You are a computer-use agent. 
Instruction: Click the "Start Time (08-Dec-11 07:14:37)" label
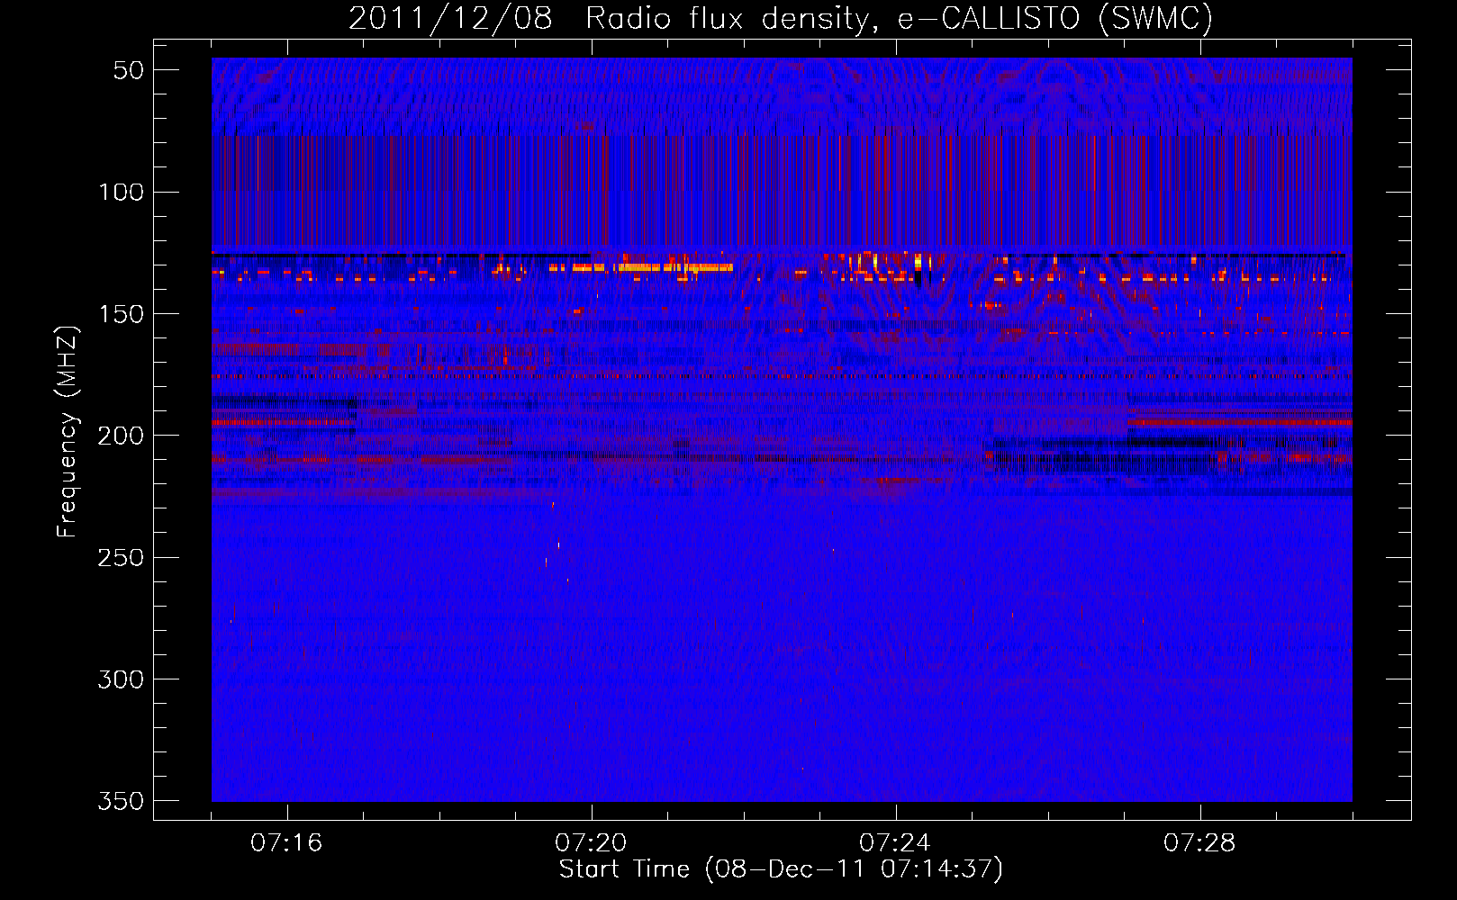coord(781,869)
